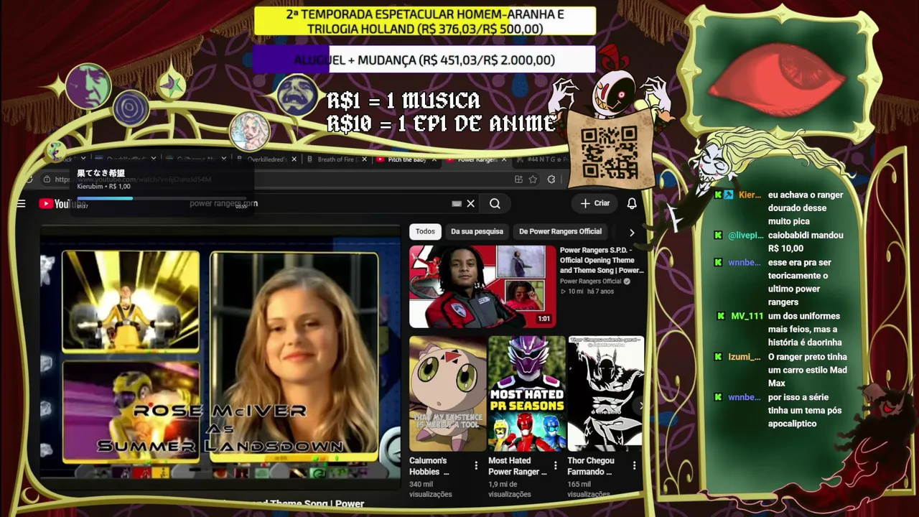This screenshot has width=919, height=517.
Task: Click the chat message 'por isso a série tinha um tema pós apocalíptico'
Action: (x=800, y=410)
